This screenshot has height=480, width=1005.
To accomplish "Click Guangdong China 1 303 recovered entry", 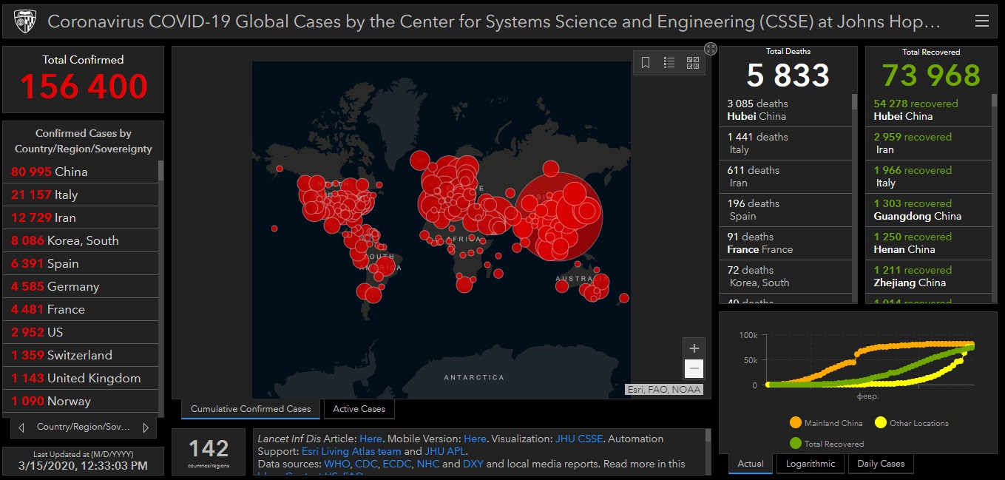I will [x=928, y=210].
